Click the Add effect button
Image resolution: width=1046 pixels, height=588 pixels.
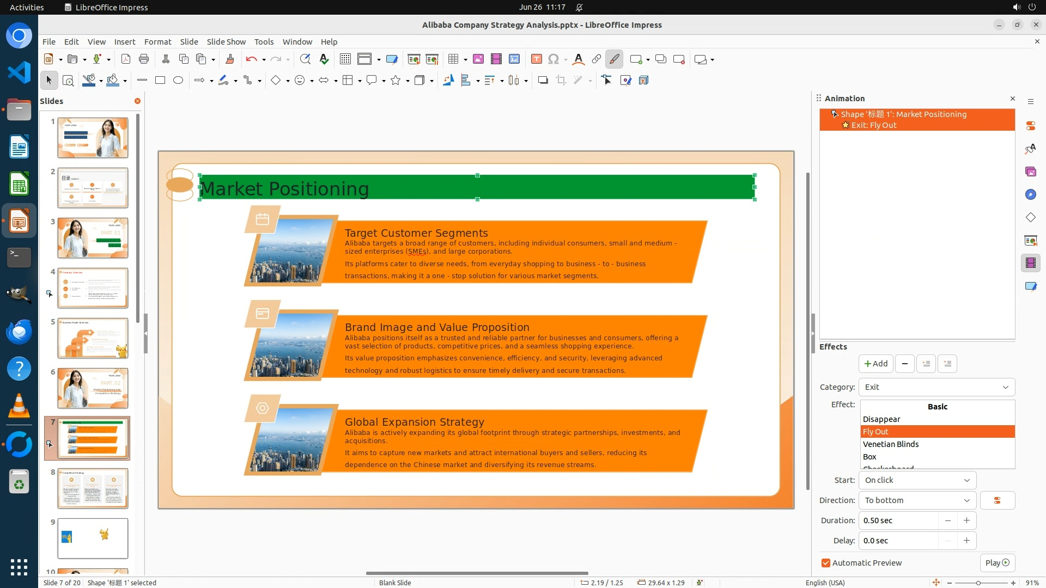pyautogui.click(x=875, y=364)
